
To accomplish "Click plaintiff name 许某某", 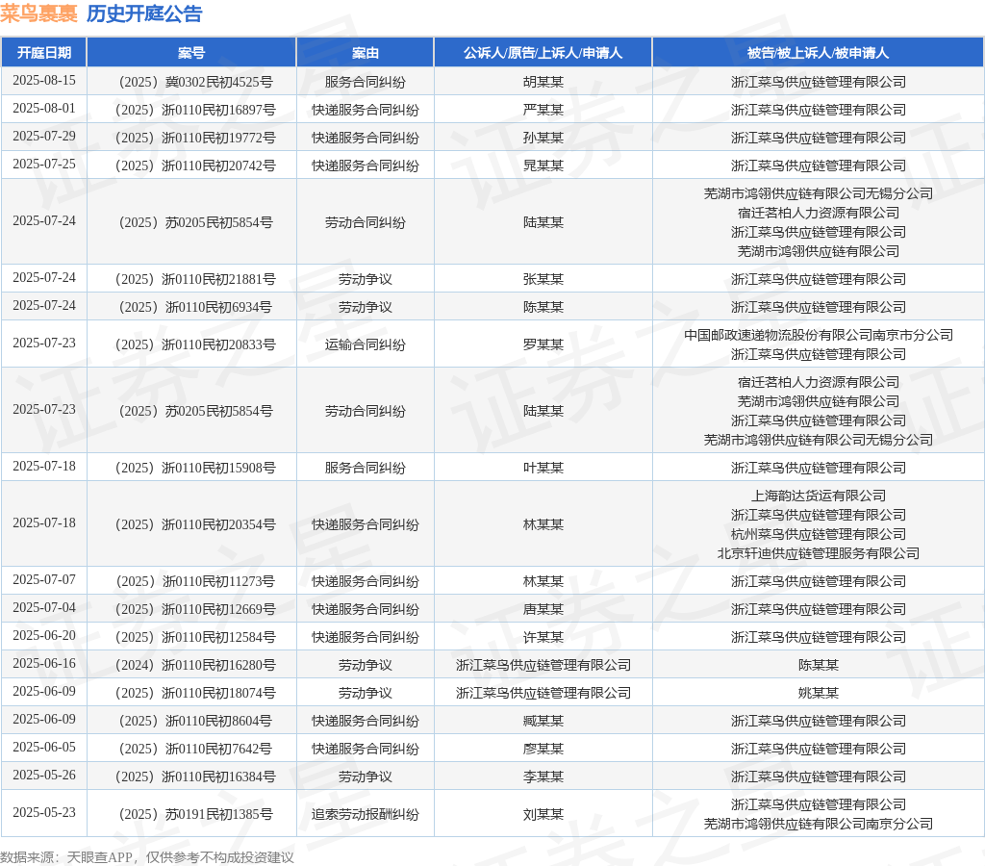I will (543, 637).
